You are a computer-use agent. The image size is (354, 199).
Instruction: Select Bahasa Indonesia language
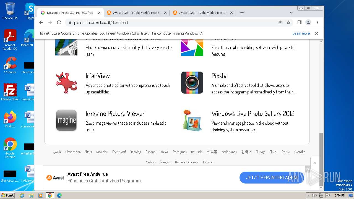pos(187,162)
